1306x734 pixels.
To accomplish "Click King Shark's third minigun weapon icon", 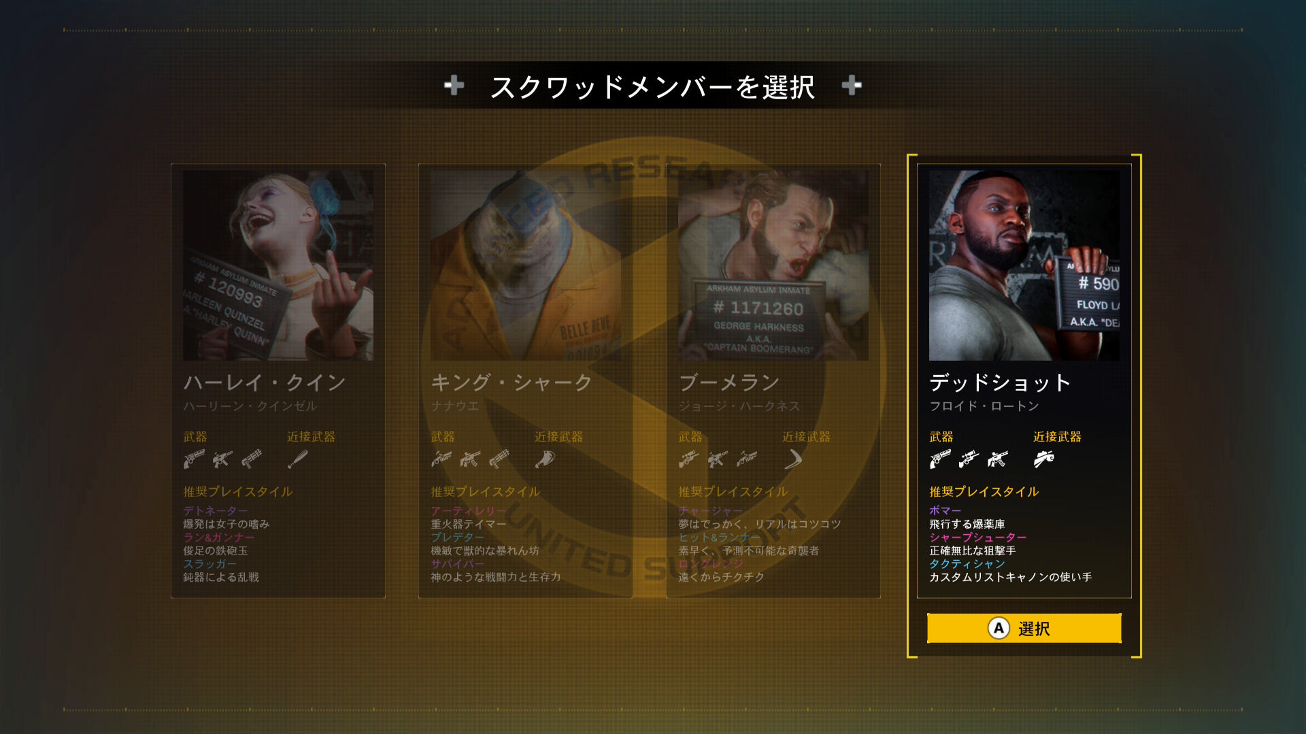I will [499, 459].
